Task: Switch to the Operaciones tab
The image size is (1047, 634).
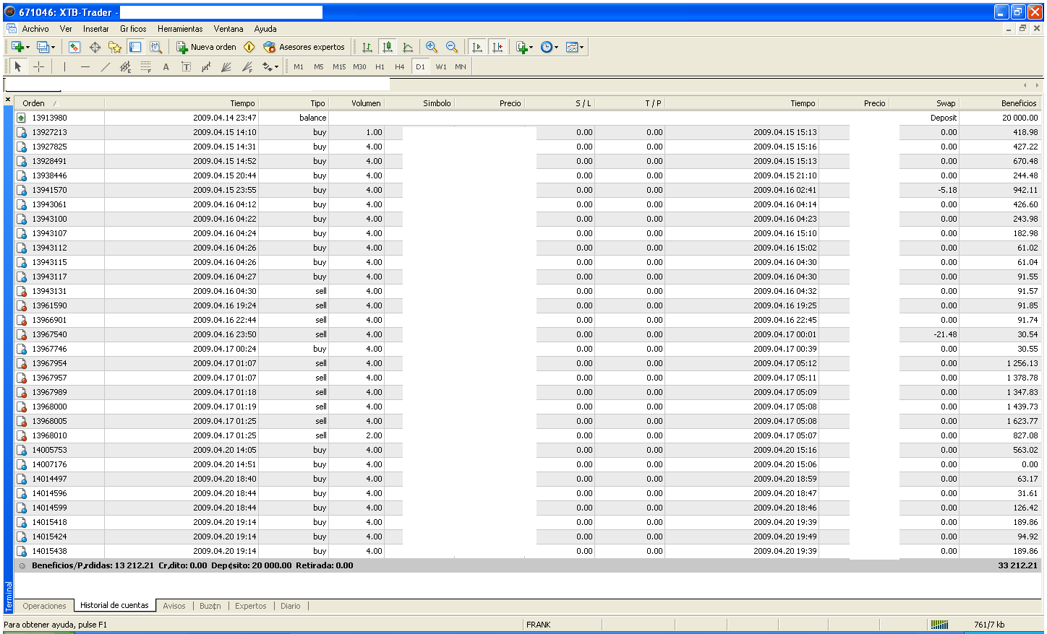Action: (44, 606)
